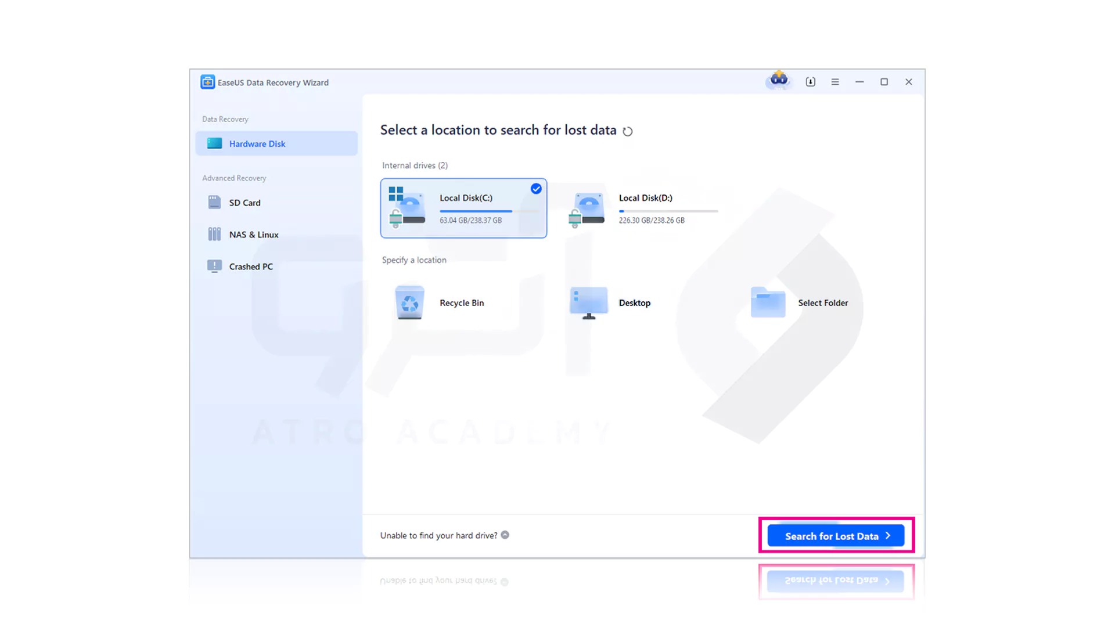
Task: Click the help icon beside hard drive question
Action: tap(505, 535)
